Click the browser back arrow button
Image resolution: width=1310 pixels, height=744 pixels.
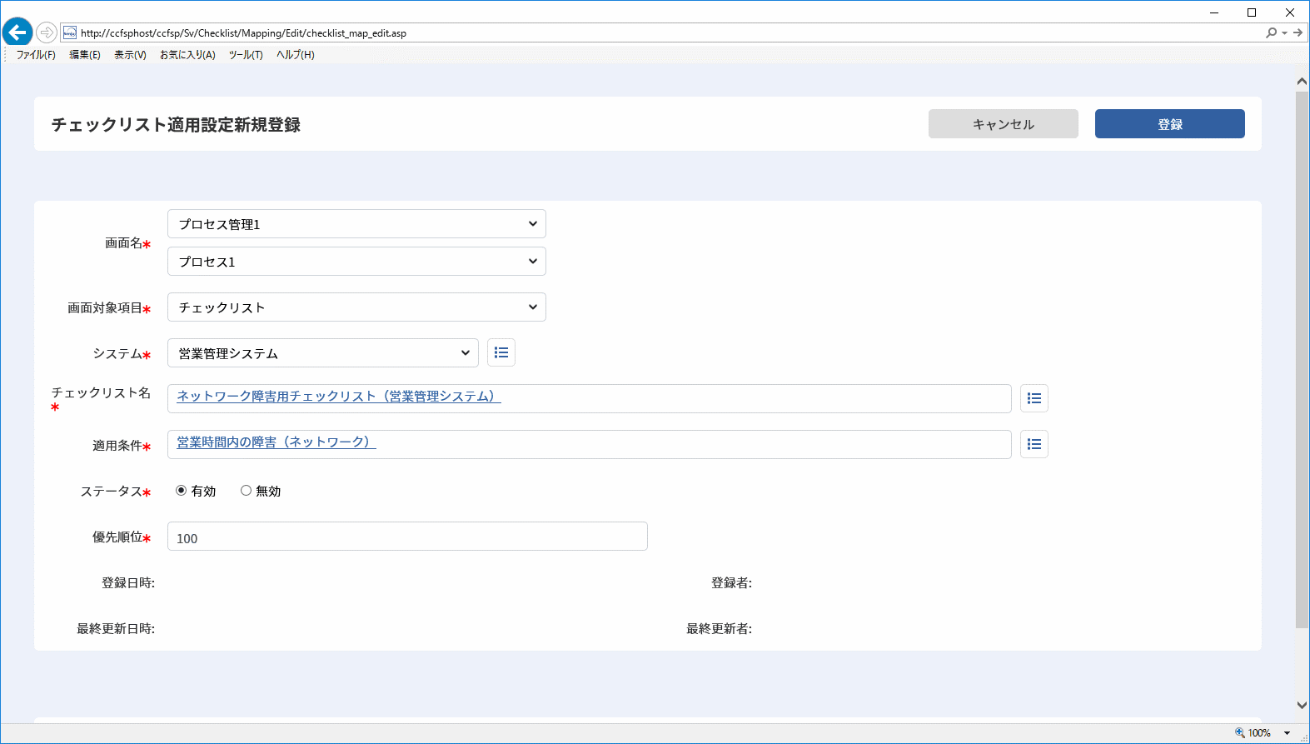tap(17, 32)
